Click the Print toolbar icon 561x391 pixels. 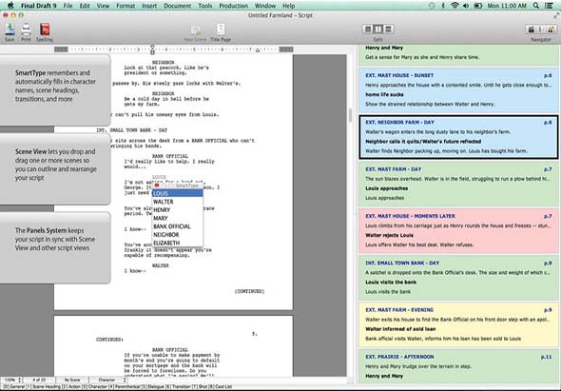(x=26, y=29)
